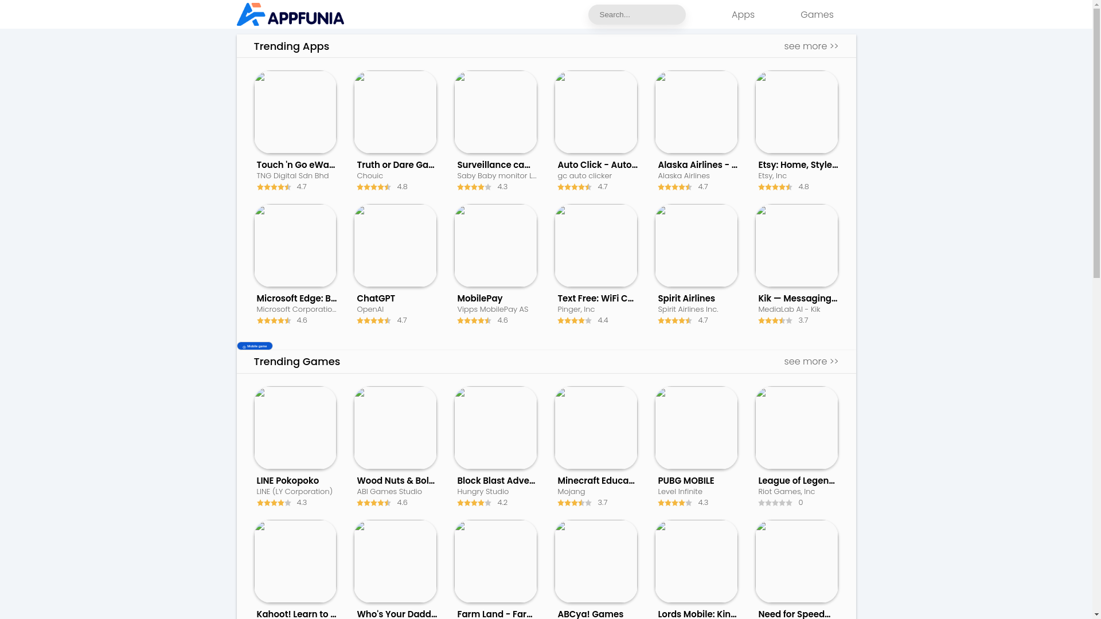Screen dimensions: 1101x619
Task: Click the MobilePay title text
Action: pos(479,298)
